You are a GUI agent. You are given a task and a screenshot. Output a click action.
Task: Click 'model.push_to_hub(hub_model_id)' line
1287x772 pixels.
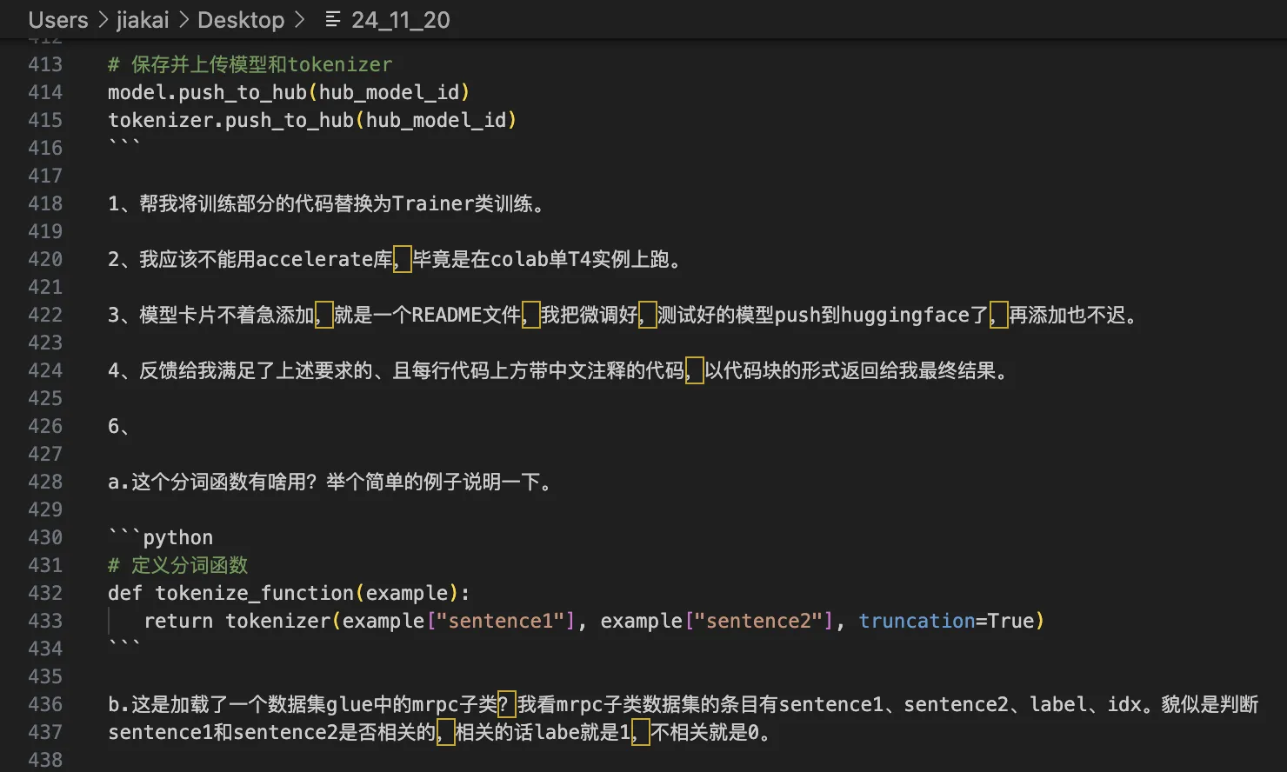click(x=289, y=92)
